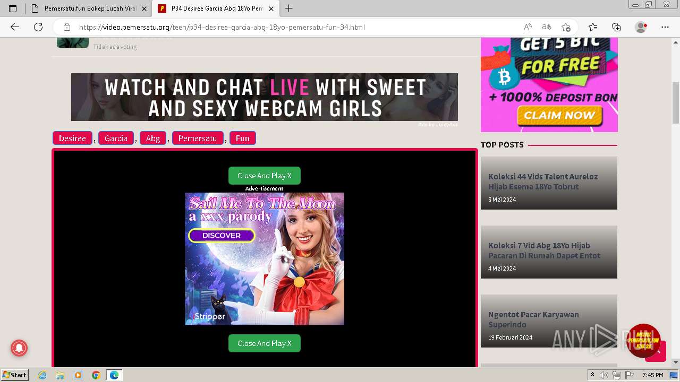Open network status tray icon
This screenshot has width=680, height=382.
pyautogui.click(x=616, y=375)
